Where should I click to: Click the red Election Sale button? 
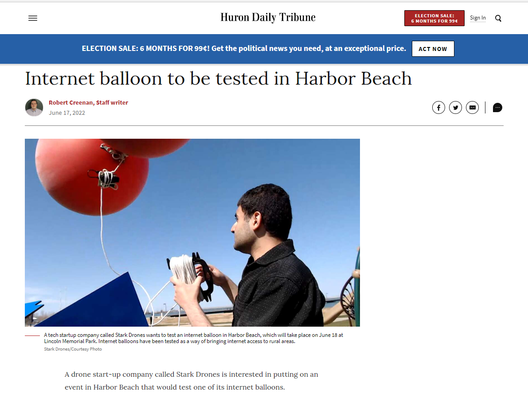[434, 18]
